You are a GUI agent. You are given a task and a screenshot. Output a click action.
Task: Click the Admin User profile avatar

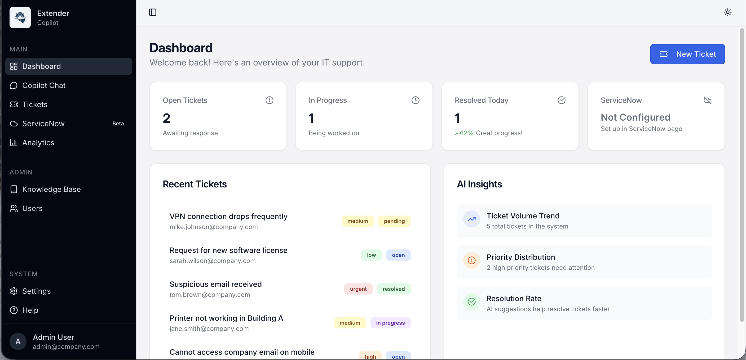coord(18,341)
